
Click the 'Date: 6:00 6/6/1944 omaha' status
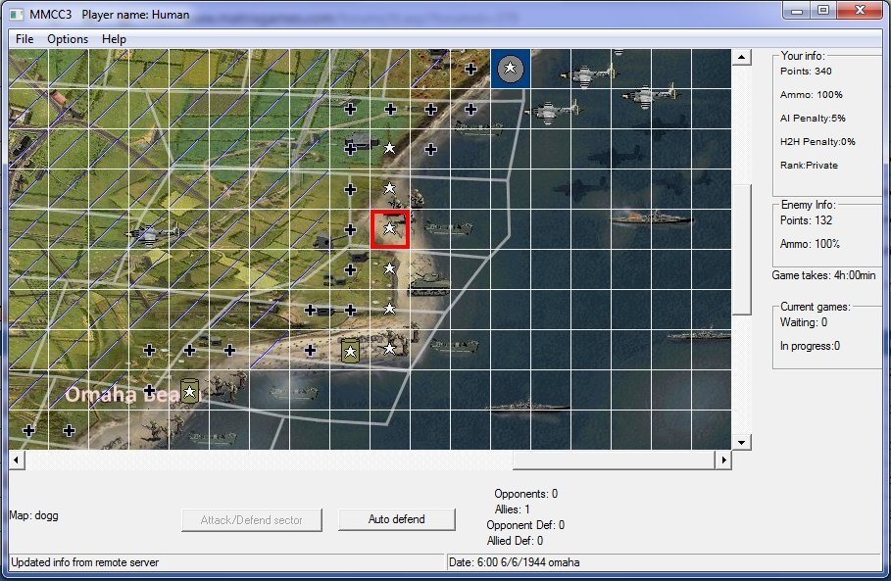[x=514, y=562]
